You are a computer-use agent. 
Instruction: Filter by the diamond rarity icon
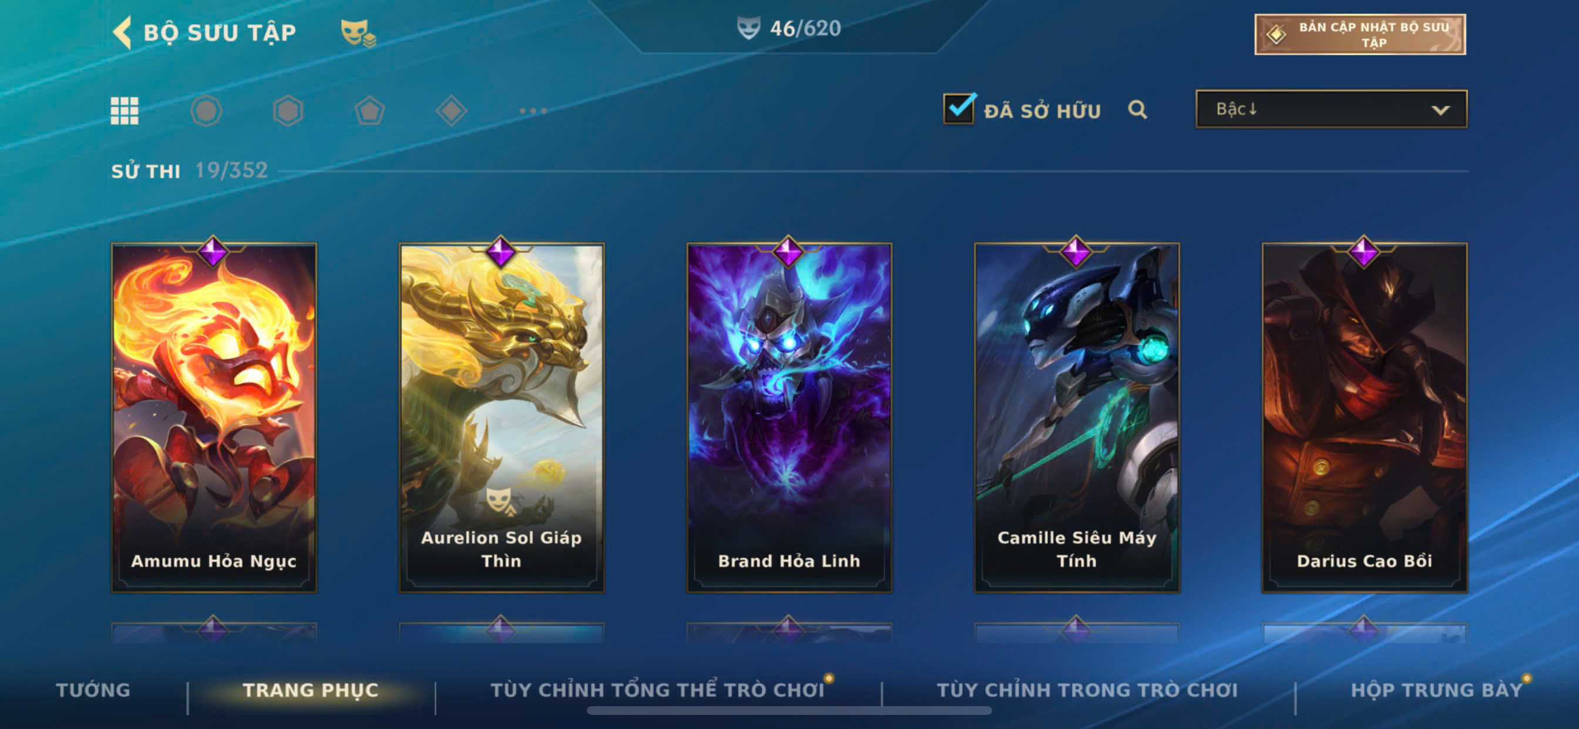coord(451,111)
